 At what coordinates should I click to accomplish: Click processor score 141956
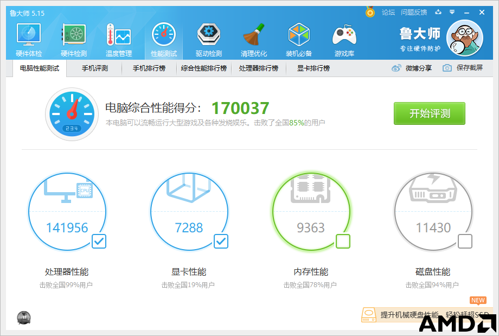[x=67, y=228]
